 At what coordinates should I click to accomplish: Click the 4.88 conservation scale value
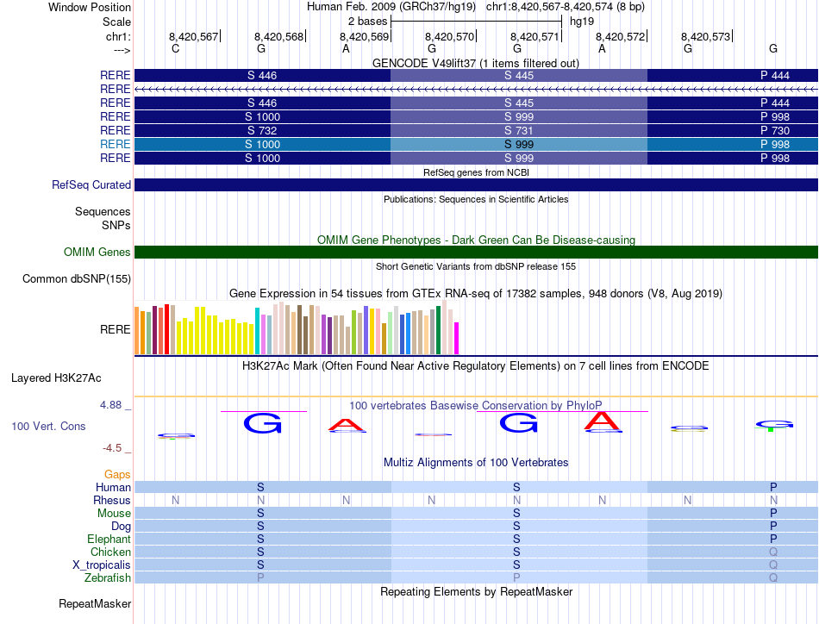click(x=110, y=405)
